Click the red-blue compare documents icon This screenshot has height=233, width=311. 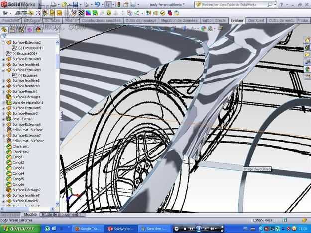coord(170,13)
